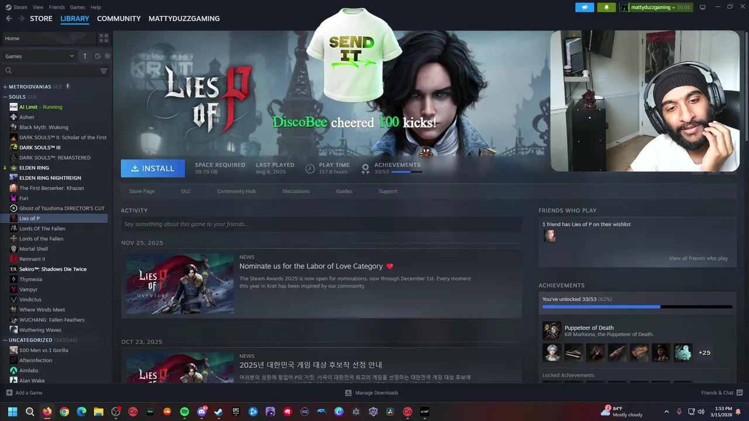Go to the STORE tab
Screen dimensions: 749x421
coord(41,19)
